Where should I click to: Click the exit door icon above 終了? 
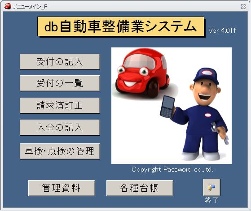click(x=211, y=187)
